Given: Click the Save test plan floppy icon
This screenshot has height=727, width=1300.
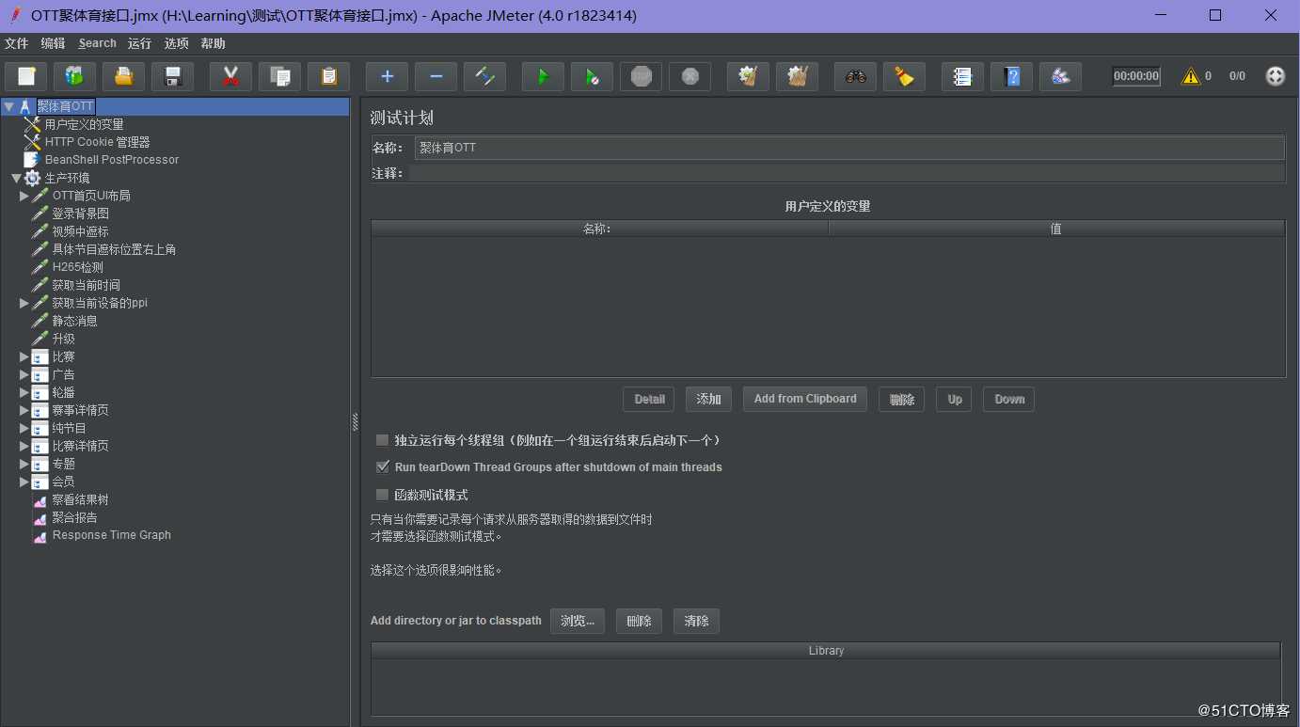Looking at the screenshot, I should tap(172, 77).
